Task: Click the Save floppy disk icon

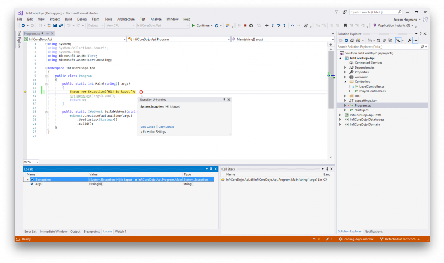Action: (x=55, y=25)
